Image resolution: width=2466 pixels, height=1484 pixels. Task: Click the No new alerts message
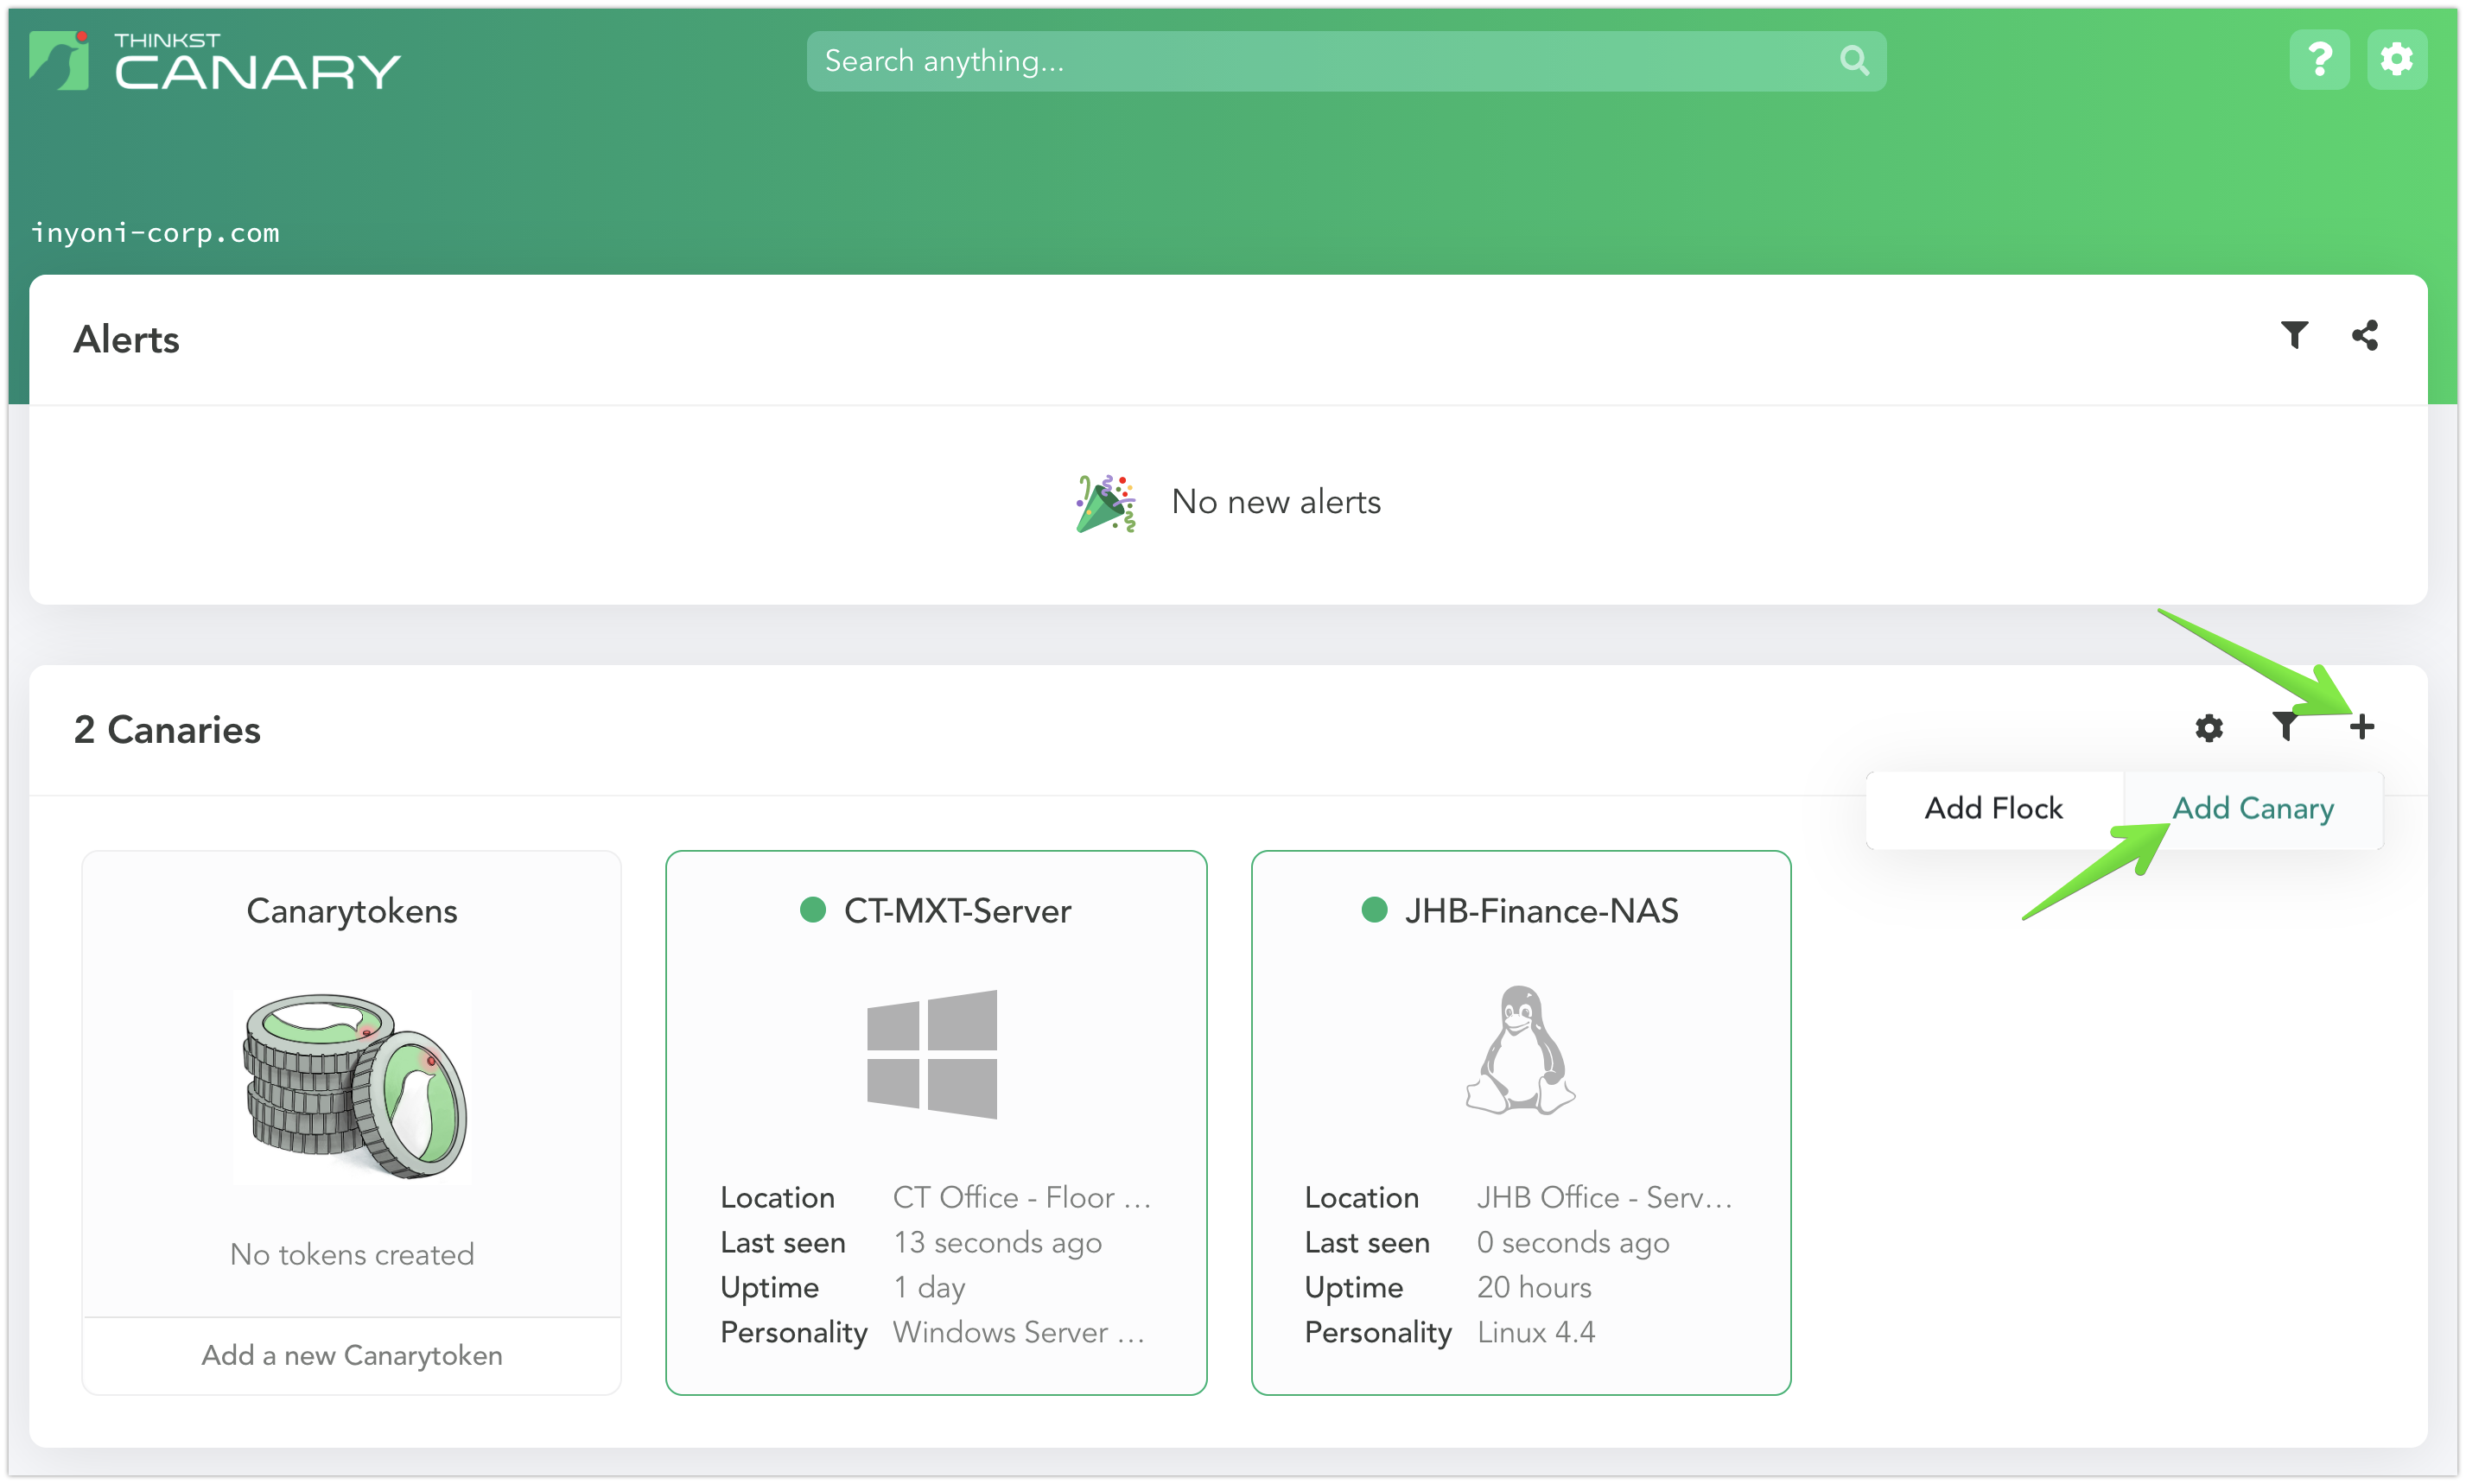coord(1275,502)
